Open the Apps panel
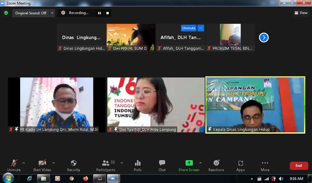The width and height of the screenshot is (312, 183). tap(240, 166)
